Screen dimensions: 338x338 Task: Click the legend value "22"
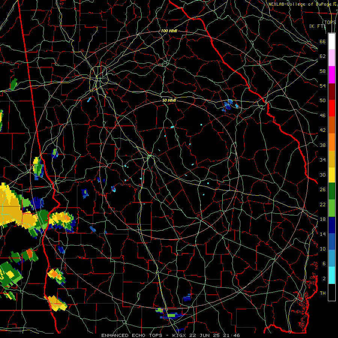[x=323, y=204]
